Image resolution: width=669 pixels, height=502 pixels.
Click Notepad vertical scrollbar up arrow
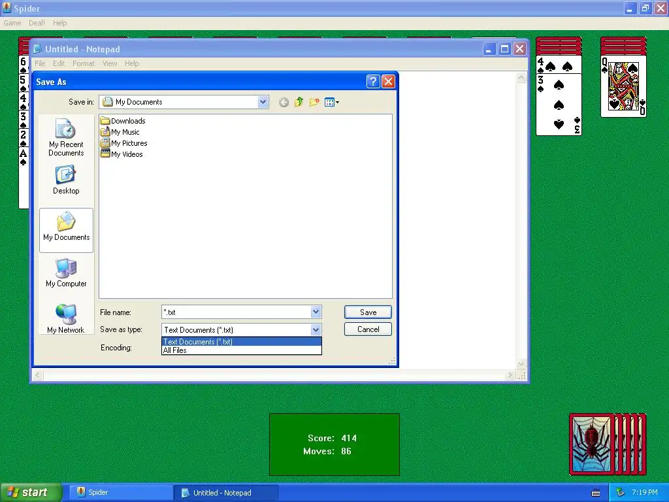point(521,78)
